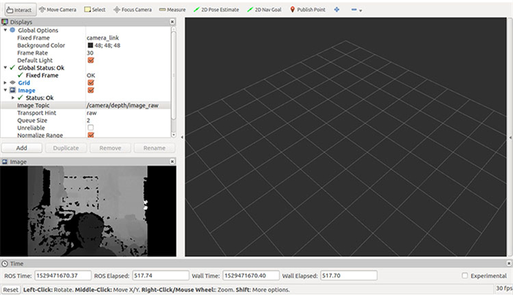Viewport: 513px width, 295px height.
Task: Toggle the Default Light checkbox
Action: 91,60
